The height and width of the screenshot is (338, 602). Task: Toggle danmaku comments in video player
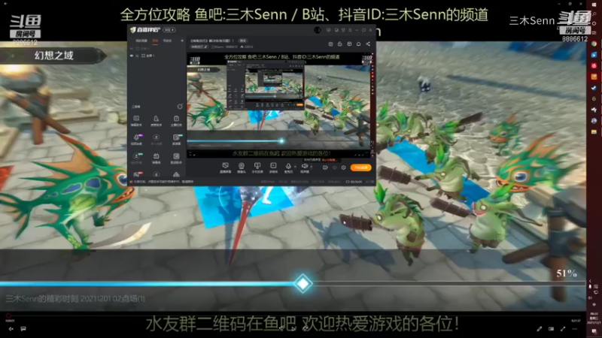(x=23, y=329)
